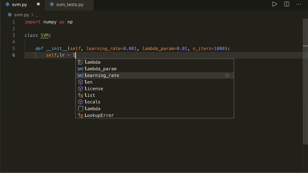Select the 'license' suggestion
Image resolution: width=308 pixels, height=173 pixels.
click(154, 88)
